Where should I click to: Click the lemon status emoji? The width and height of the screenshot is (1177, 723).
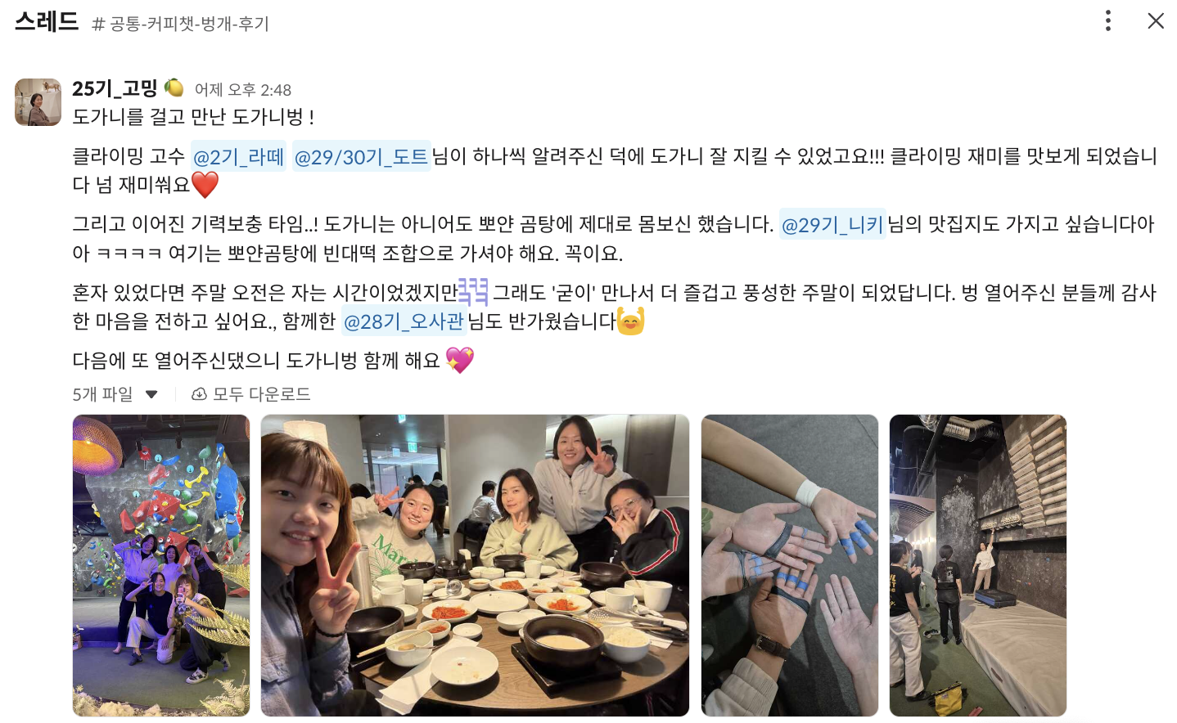(x=174, y=88)
